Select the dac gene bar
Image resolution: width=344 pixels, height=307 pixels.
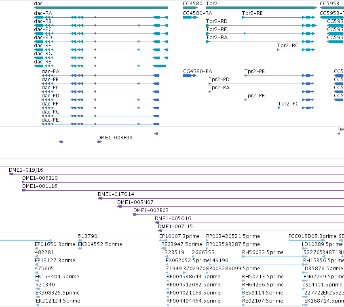point(101,8)
